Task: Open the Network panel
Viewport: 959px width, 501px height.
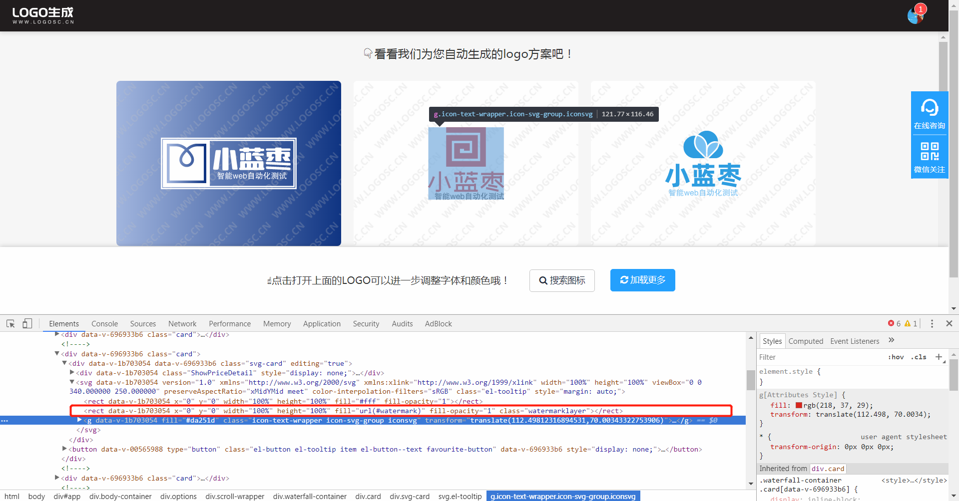Action: [182, 323]
